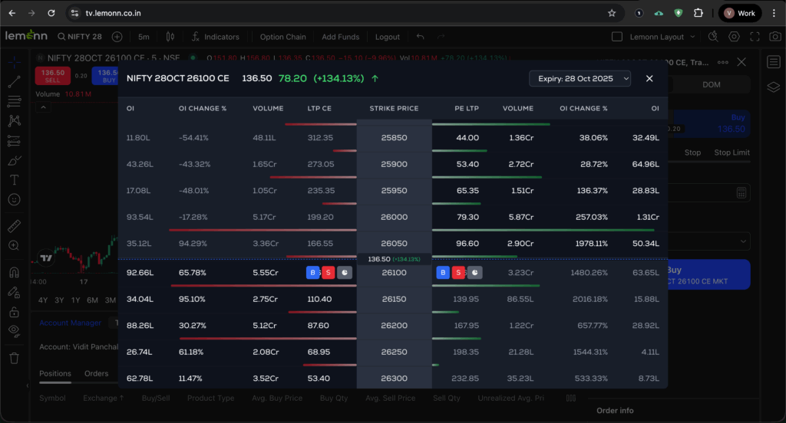Open the Option Chain menu item
The width and height of the screenshot is (786, 423).
tap(282, 37)
